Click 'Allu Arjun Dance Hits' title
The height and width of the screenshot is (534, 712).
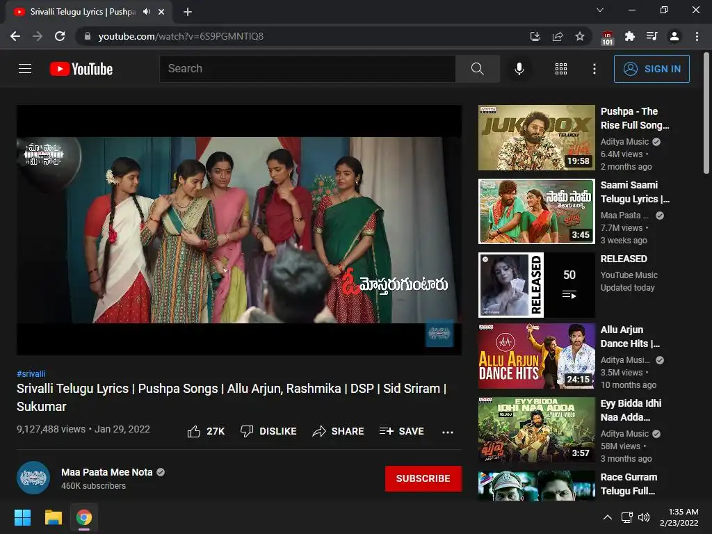[x=630, y=337]
